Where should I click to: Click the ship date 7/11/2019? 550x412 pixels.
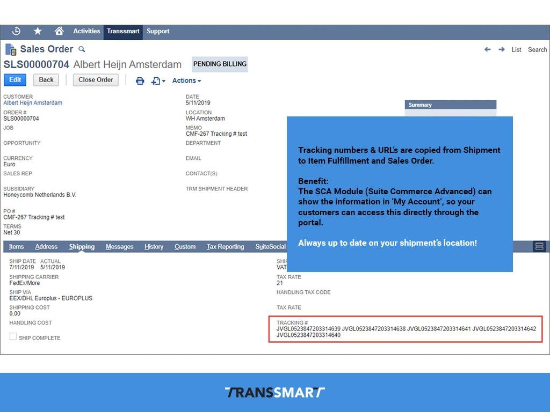tap(21, 267)
